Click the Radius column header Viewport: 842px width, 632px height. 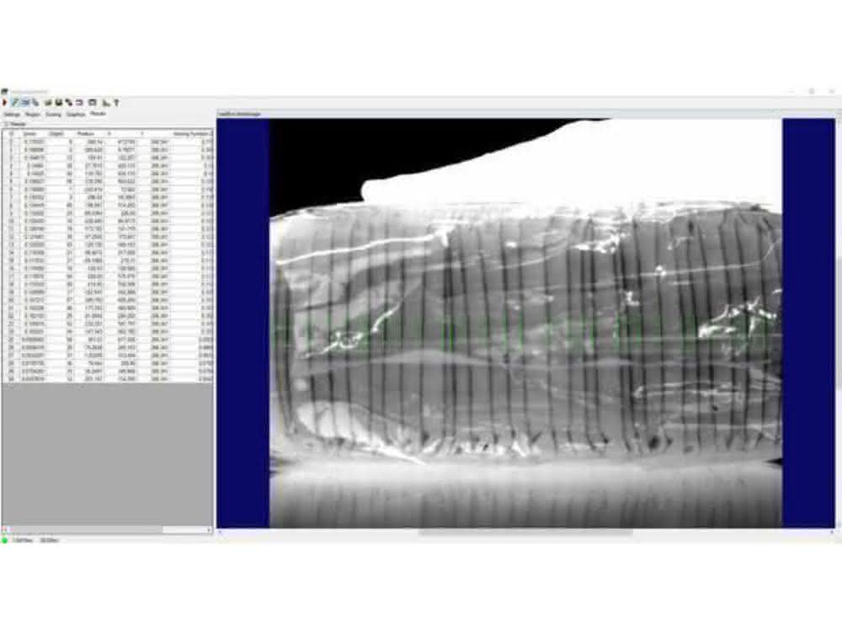pos(86,133)
